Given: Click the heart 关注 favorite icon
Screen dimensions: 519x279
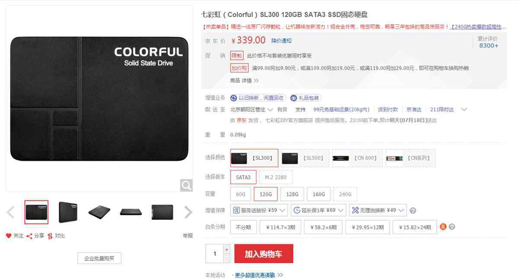Looking at the screenshot, I should tap(9, 236).
